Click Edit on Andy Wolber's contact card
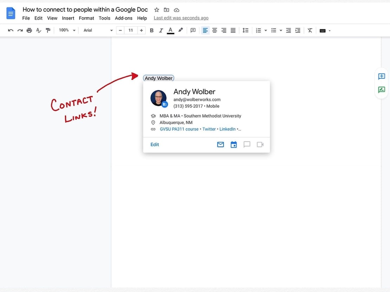Image resolution: width=390 pixels, height=292 pixels. [x=154, y=144]
